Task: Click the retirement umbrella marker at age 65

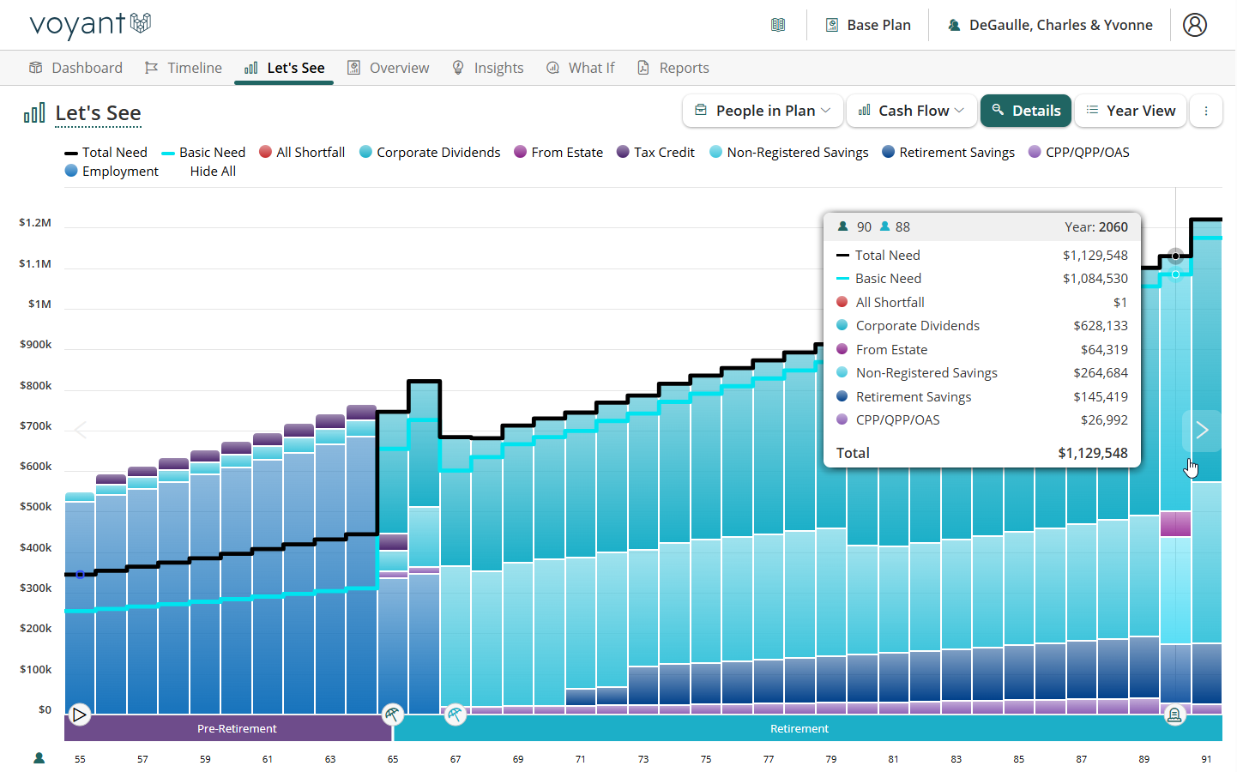Action: tap(392, 714)
